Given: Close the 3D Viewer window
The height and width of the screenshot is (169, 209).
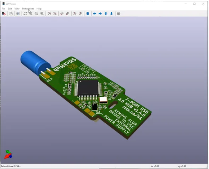Looking at the screenshot, I should pyautogui.click(x=203, y=4).
